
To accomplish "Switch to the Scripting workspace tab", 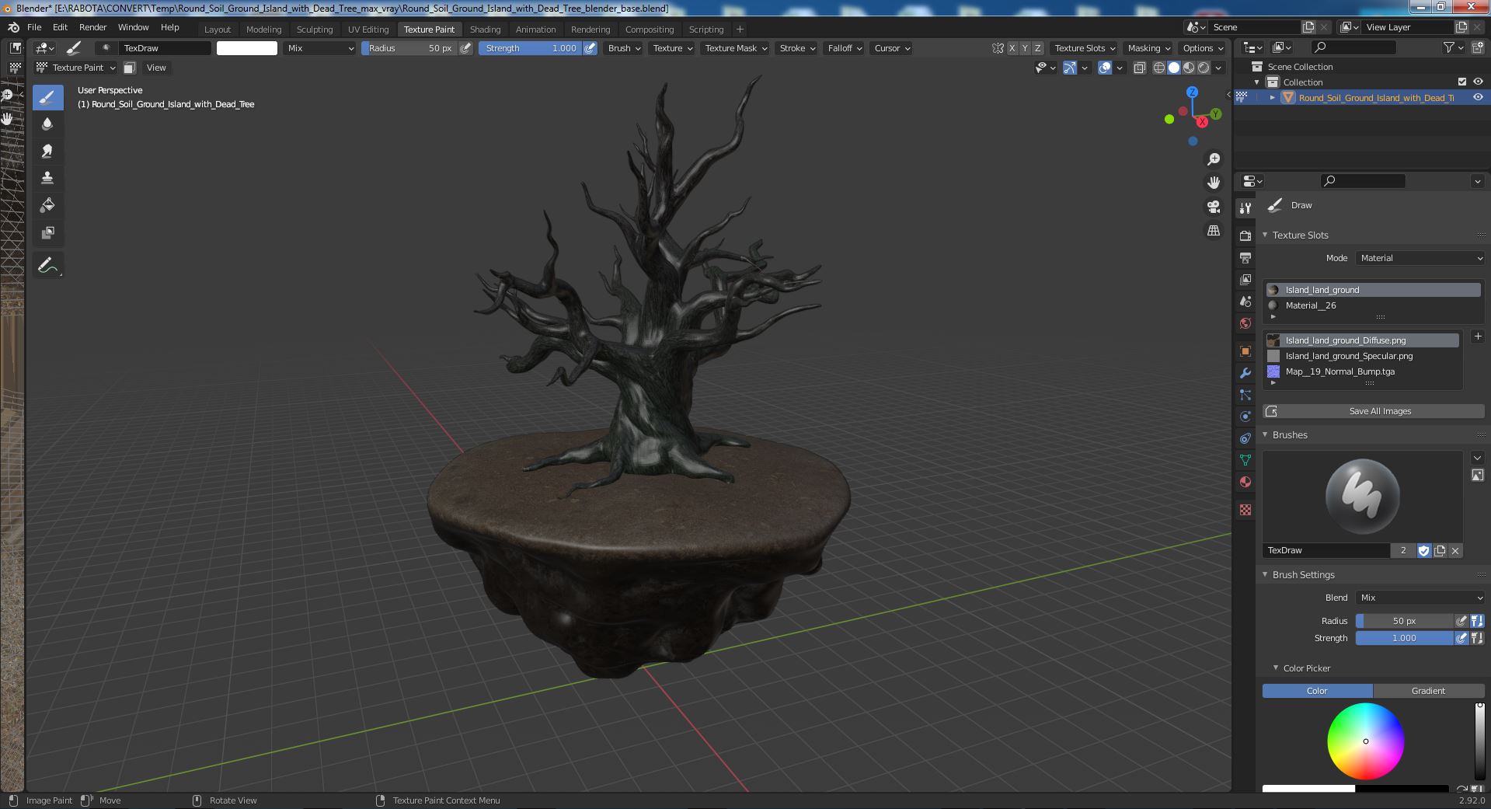I will tap(706, 30).
